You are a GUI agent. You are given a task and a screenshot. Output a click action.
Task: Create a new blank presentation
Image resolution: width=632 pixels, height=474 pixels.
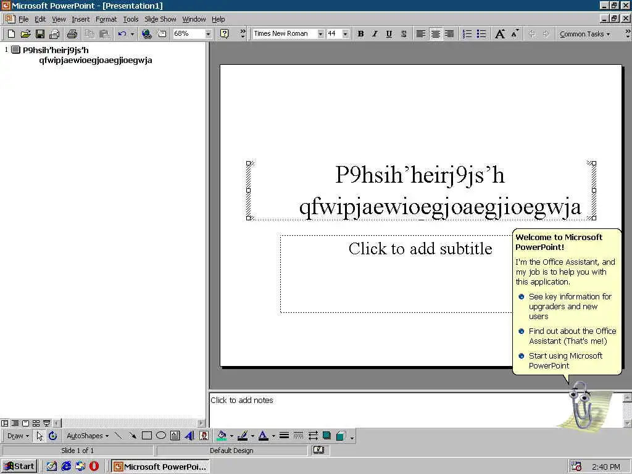[x=11, y=34]
